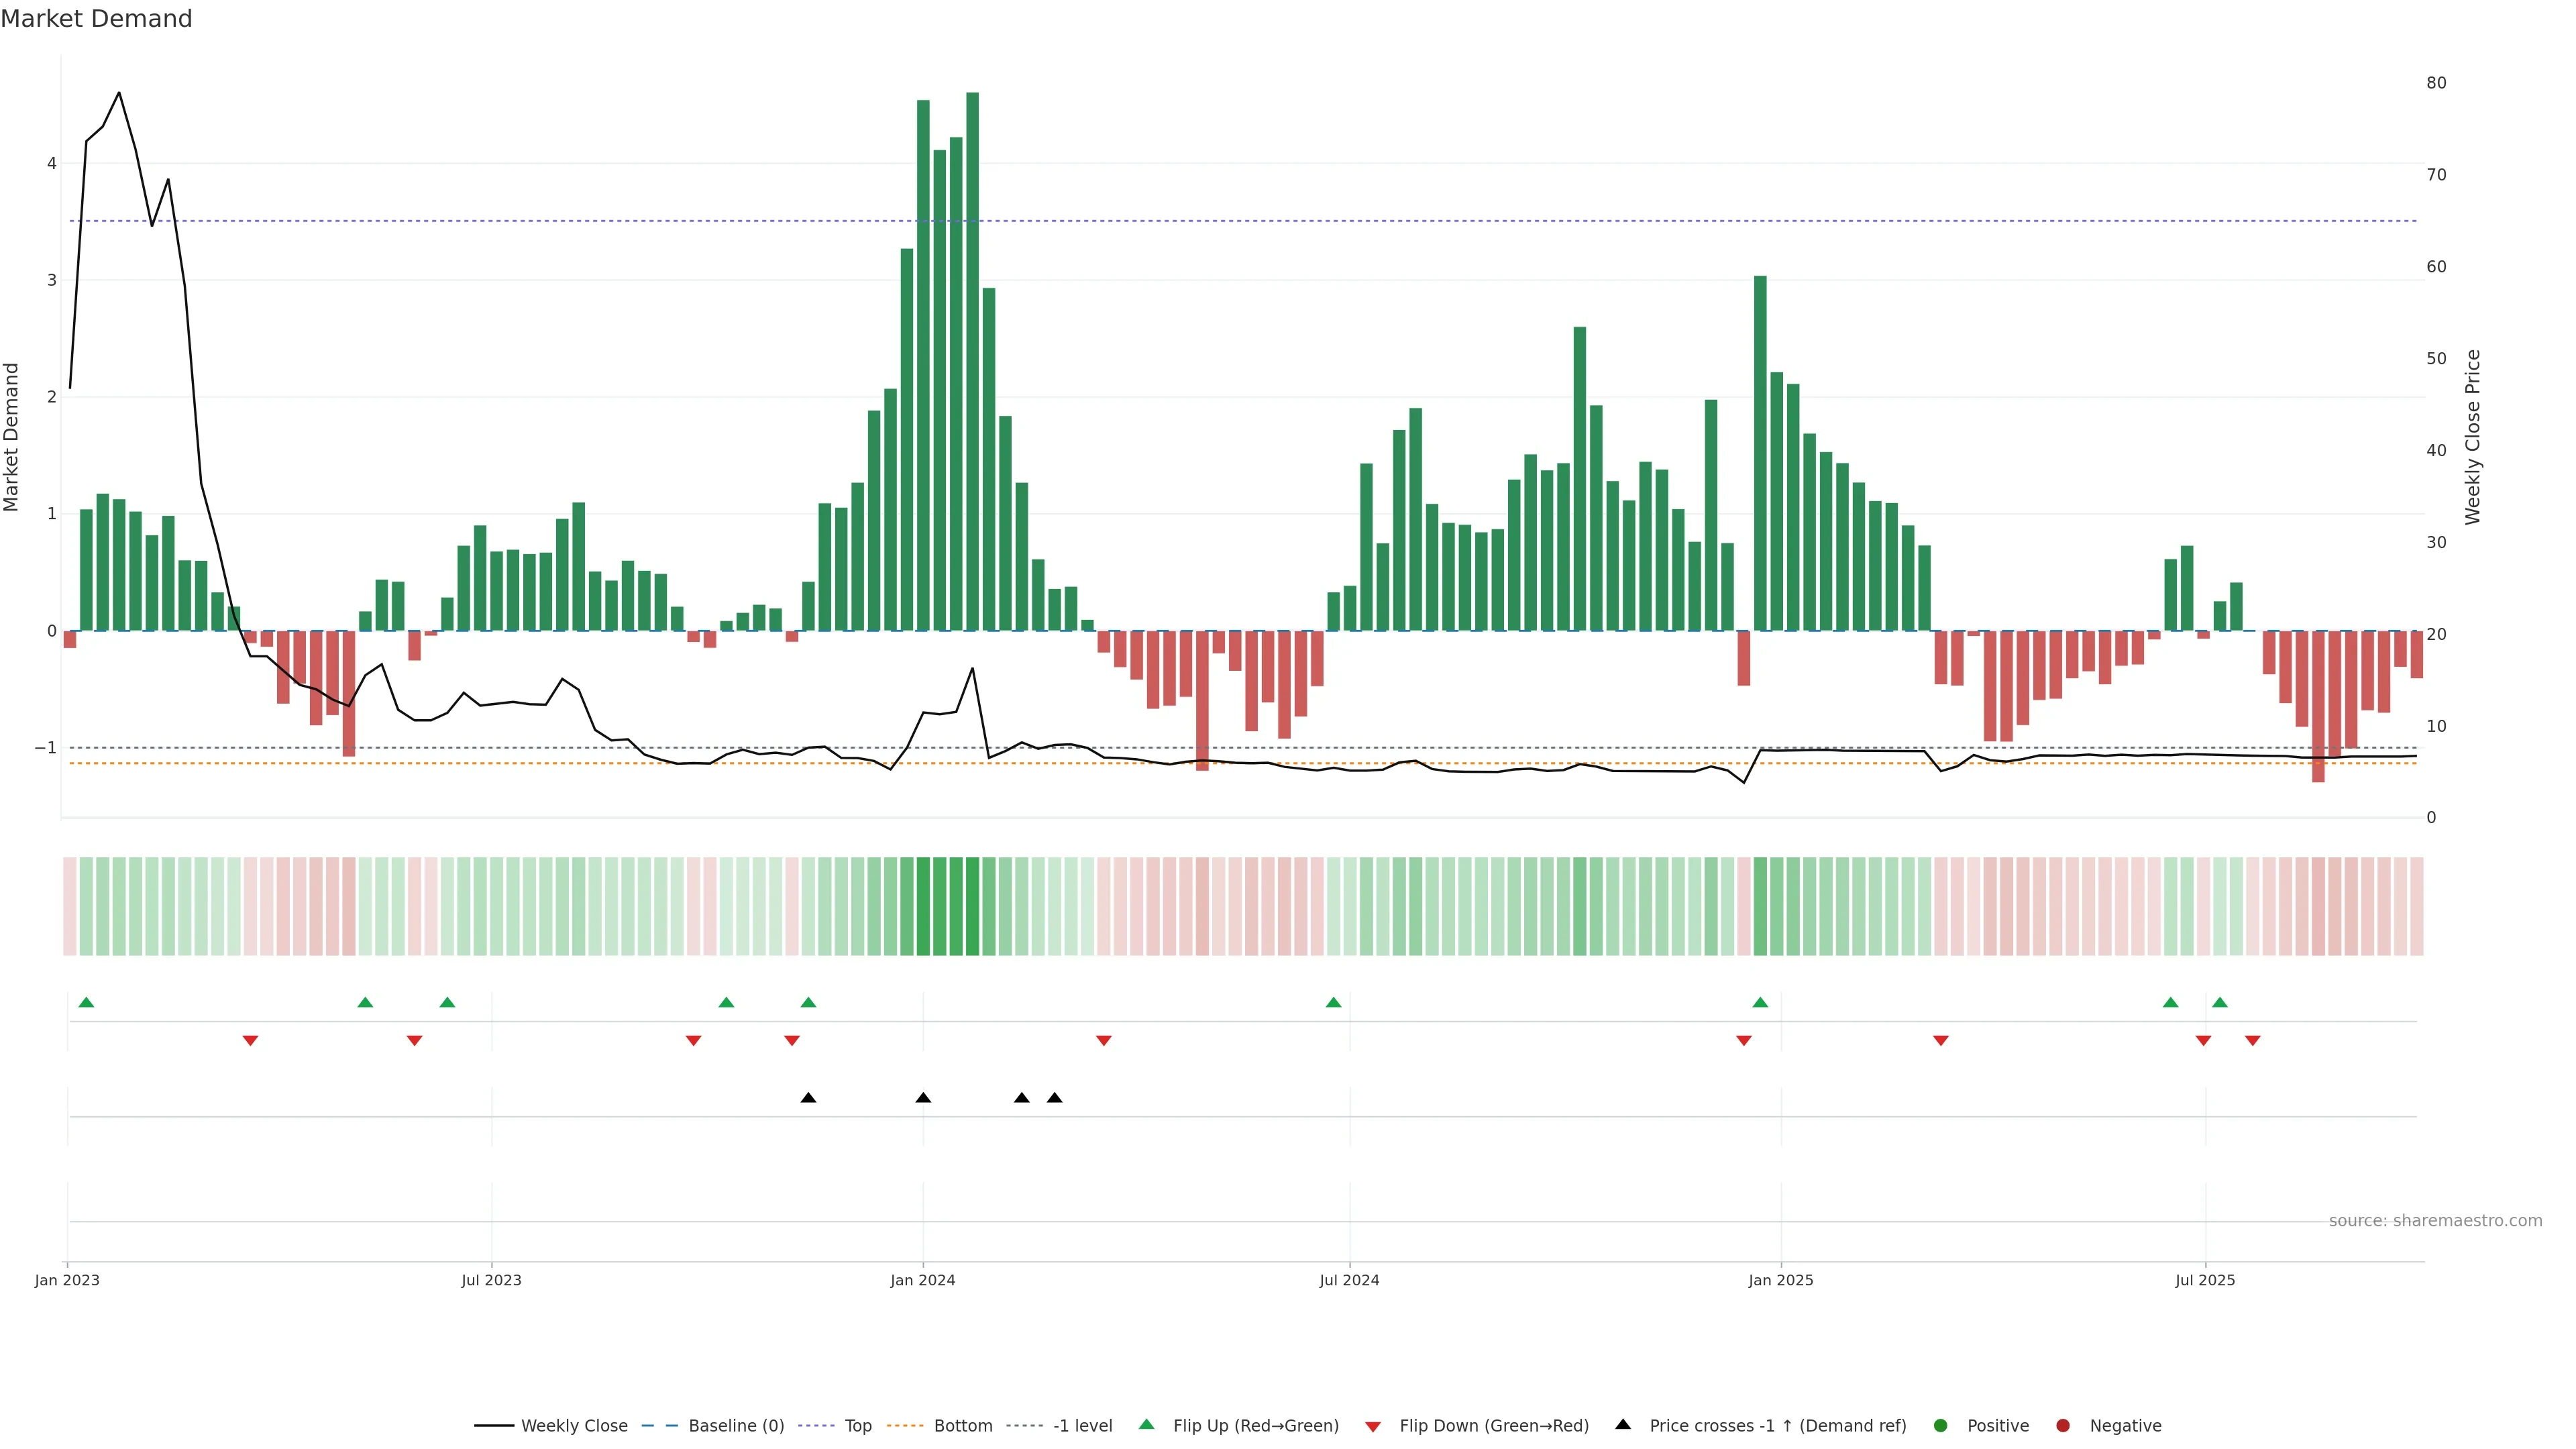Viewport: 2576px width, 1449px height.
Task: Click the Jul 2024 x-axis label
Action: tap(1349, 1280)
